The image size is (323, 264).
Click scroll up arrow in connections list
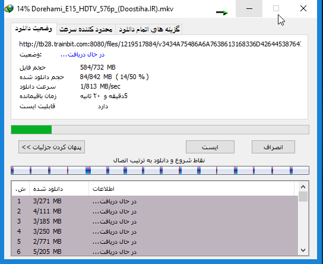click(x=303, y=187)
